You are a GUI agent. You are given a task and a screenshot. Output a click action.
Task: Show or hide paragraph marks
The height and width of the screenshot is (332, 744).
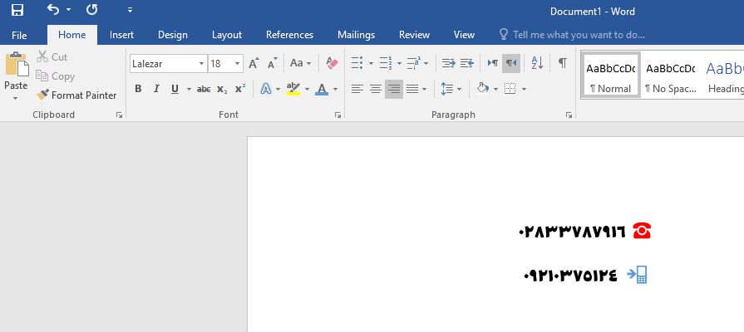tap(562, 63)
